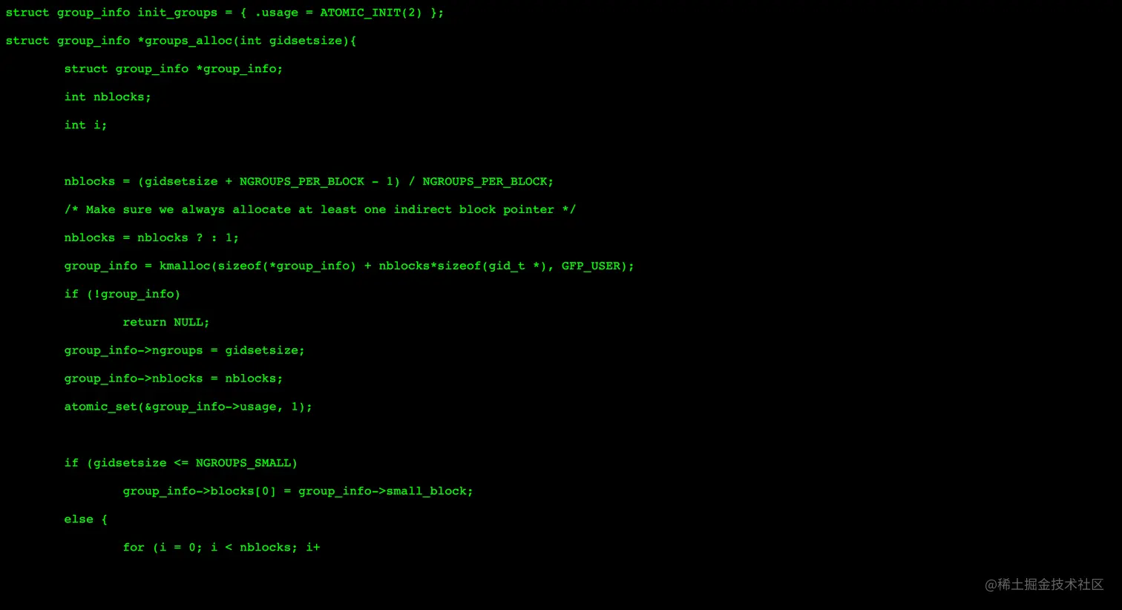Viewport: 1122px width, 610px height.
Task: Click the small_block assignment text
Action: click(298, 492)
